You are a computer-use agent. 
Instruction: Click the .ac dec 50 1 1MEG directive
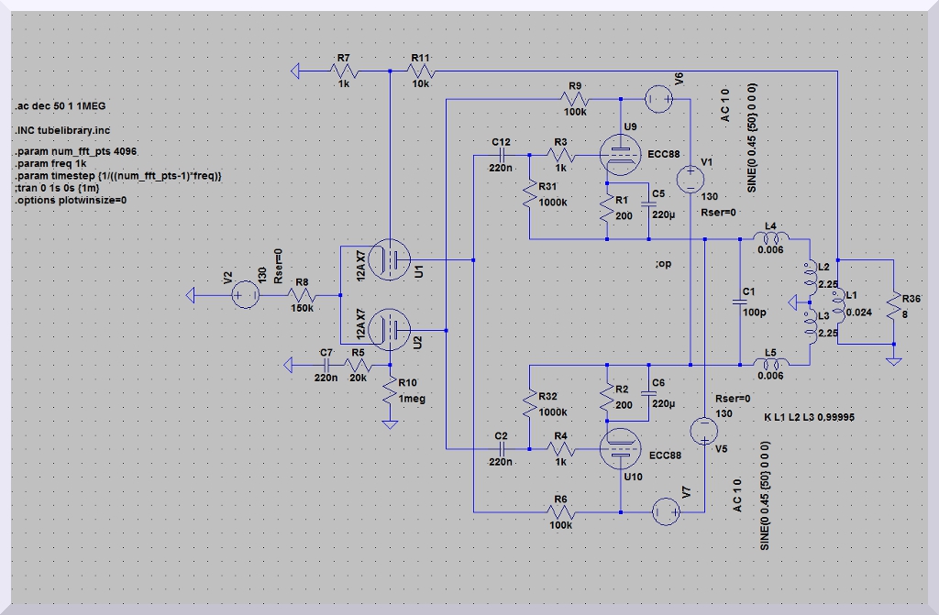tap(61, 106)
